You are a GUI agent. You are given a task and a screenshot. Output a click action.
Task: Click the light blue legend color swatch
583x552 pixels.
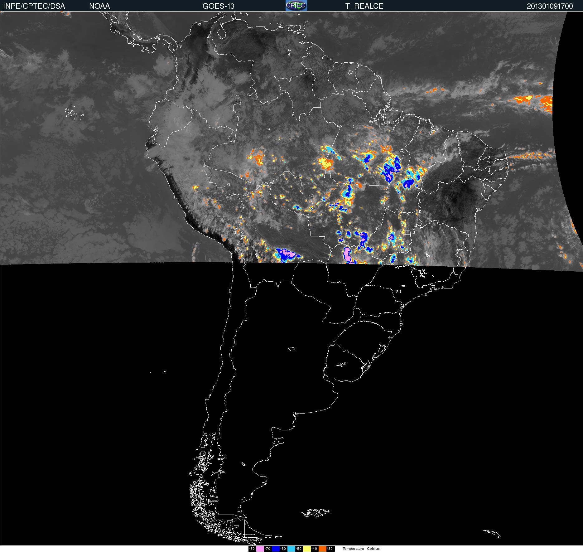click(x=291, y=549)
